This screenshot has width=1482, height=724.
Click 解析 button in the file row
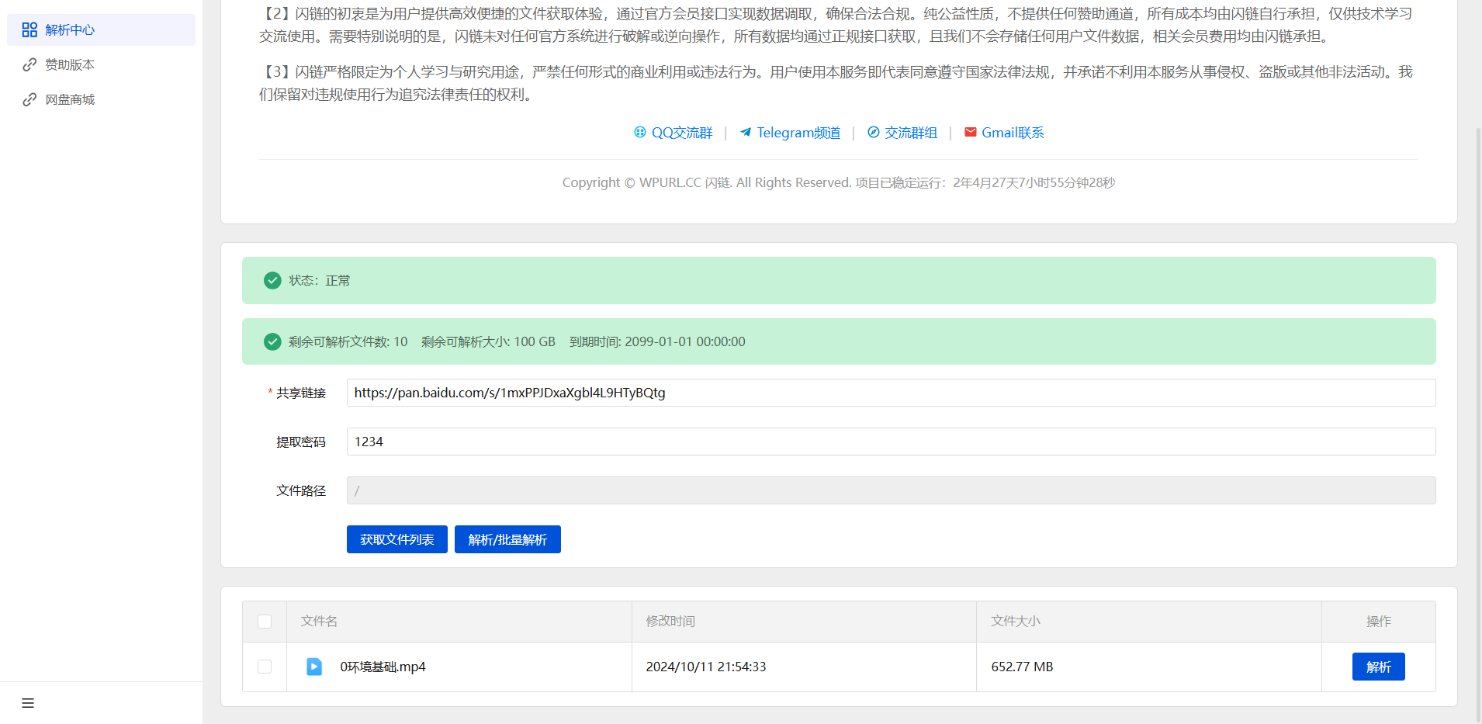click(x=1378, y=667)
